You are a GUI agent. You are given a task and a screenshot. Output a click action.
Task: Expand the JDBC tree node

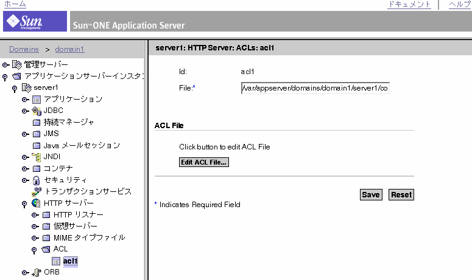26,111
